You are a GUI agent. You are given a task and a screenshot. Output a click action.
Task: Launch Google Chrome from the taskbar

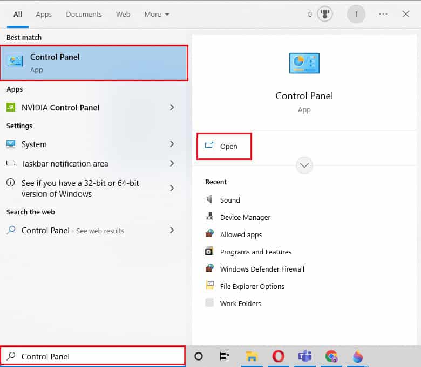point(331,356)
